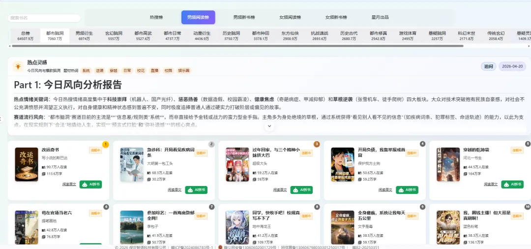Image resolution: width=531 pixels, height=249 pixels.
Task: Pick the 东方仙侠 category
Action: (290, 35)
